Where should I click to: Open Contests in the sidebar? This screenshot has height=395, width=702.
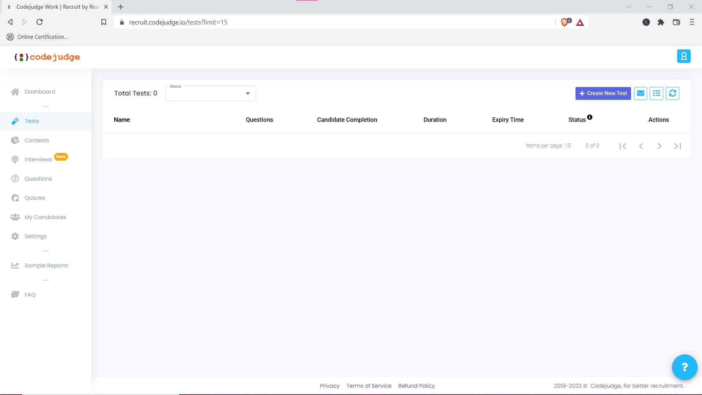[x=37, y=140]
